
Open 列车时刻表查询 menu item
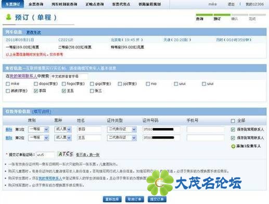pyautogui.click(x=64, y=4)
